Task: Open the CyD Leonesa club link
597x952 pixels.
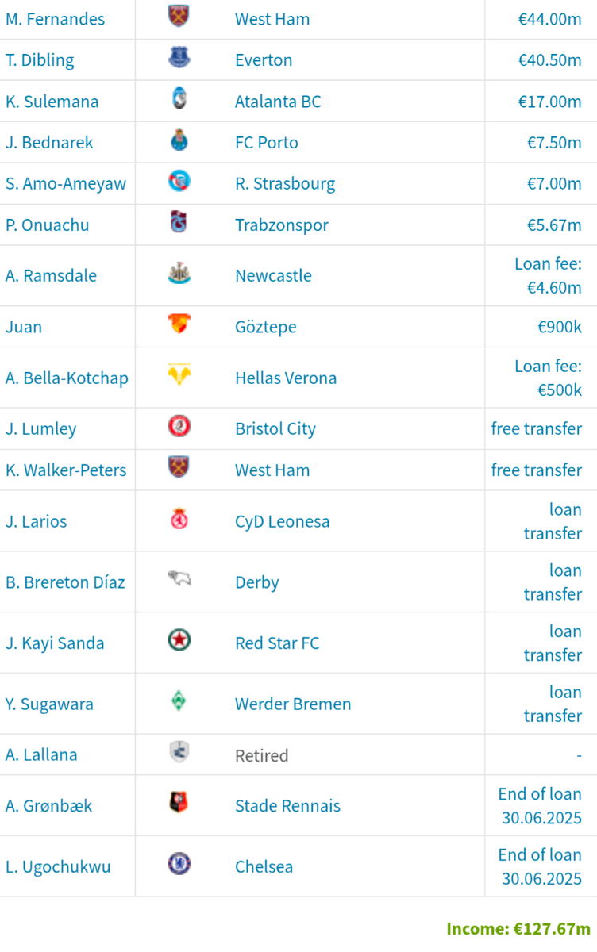Action: (x=282, y=521)
